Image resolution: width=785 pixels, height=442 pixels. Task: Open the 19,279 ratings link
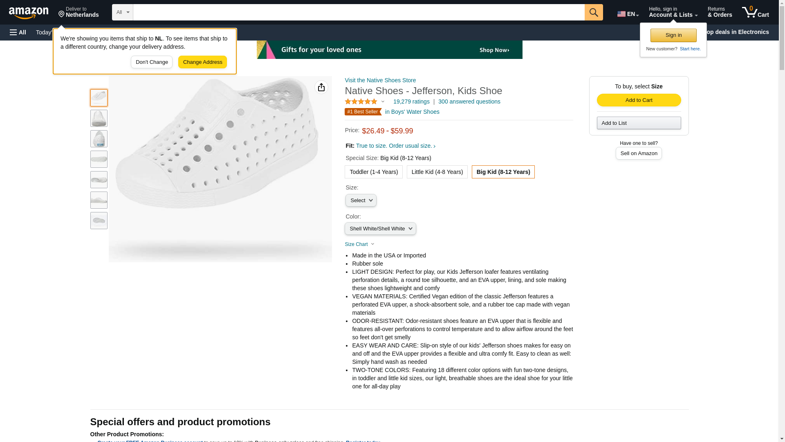411,101
